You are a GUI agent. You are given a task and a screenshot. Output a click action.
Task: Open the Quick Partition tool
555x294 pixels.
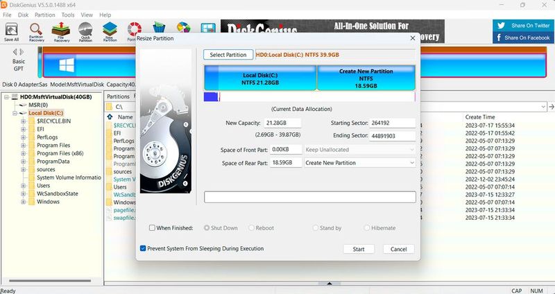point(85,32)
